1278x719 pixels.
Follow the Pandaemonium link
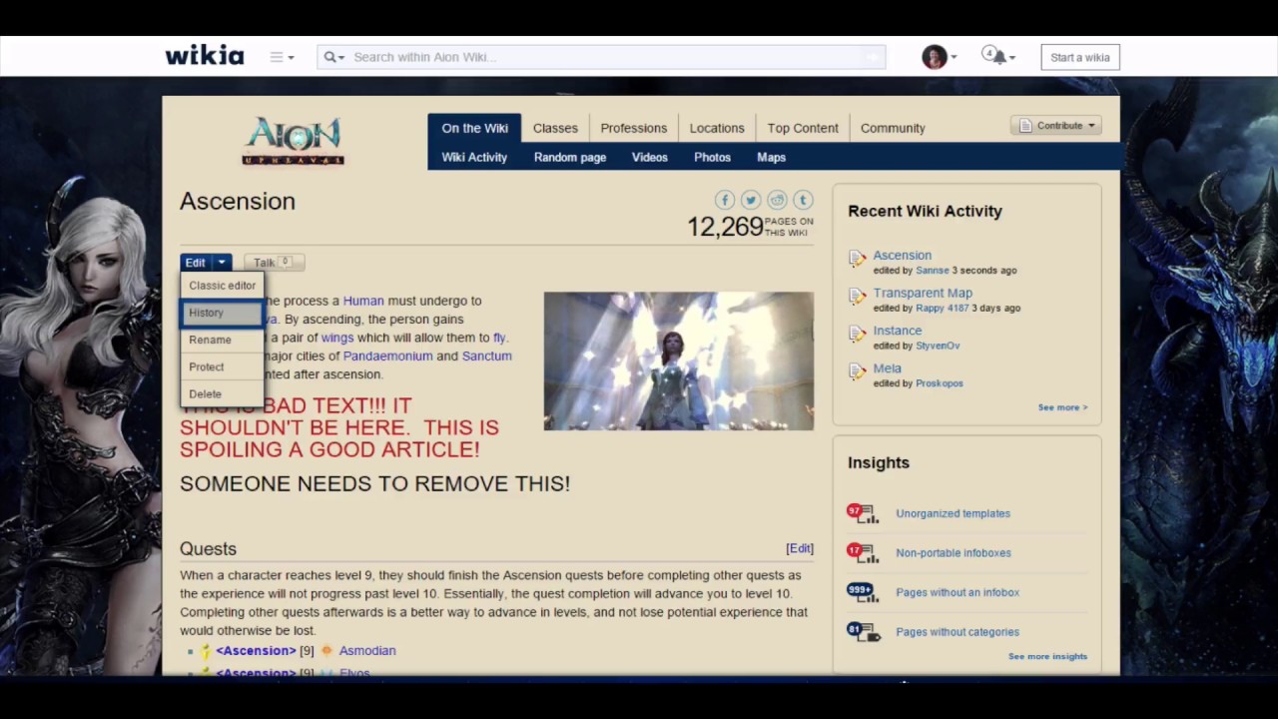pyautogui.click(x=388, y=356)
